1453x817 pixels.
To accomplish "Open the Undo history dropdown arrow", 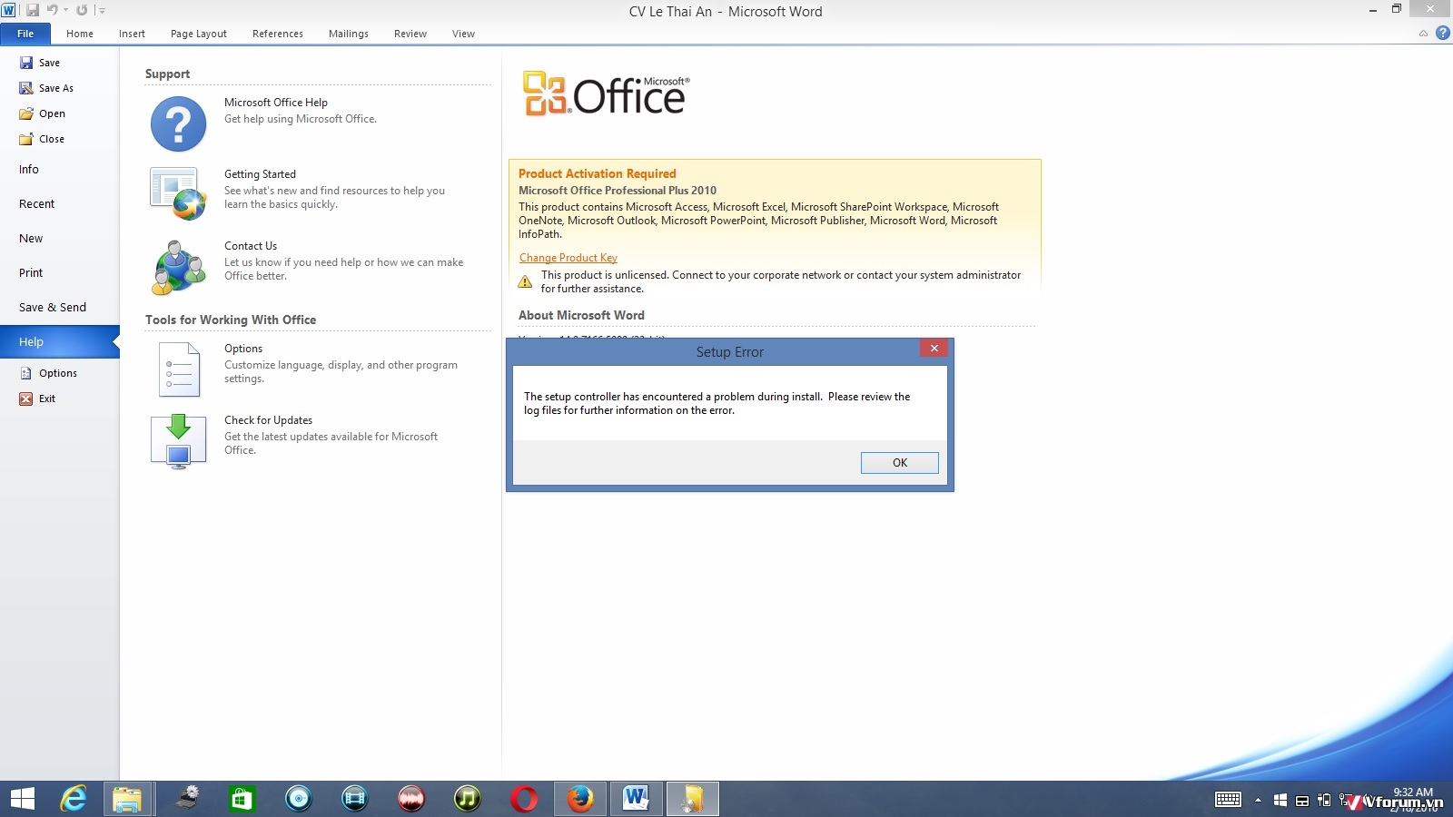I will (65, 10).
